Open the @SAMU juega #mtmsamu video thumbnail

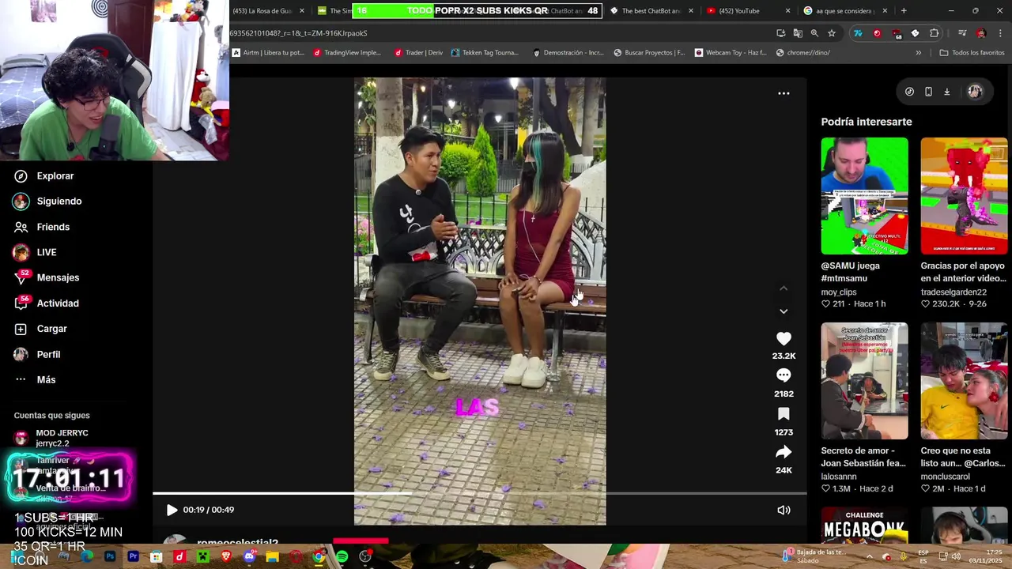864,196
